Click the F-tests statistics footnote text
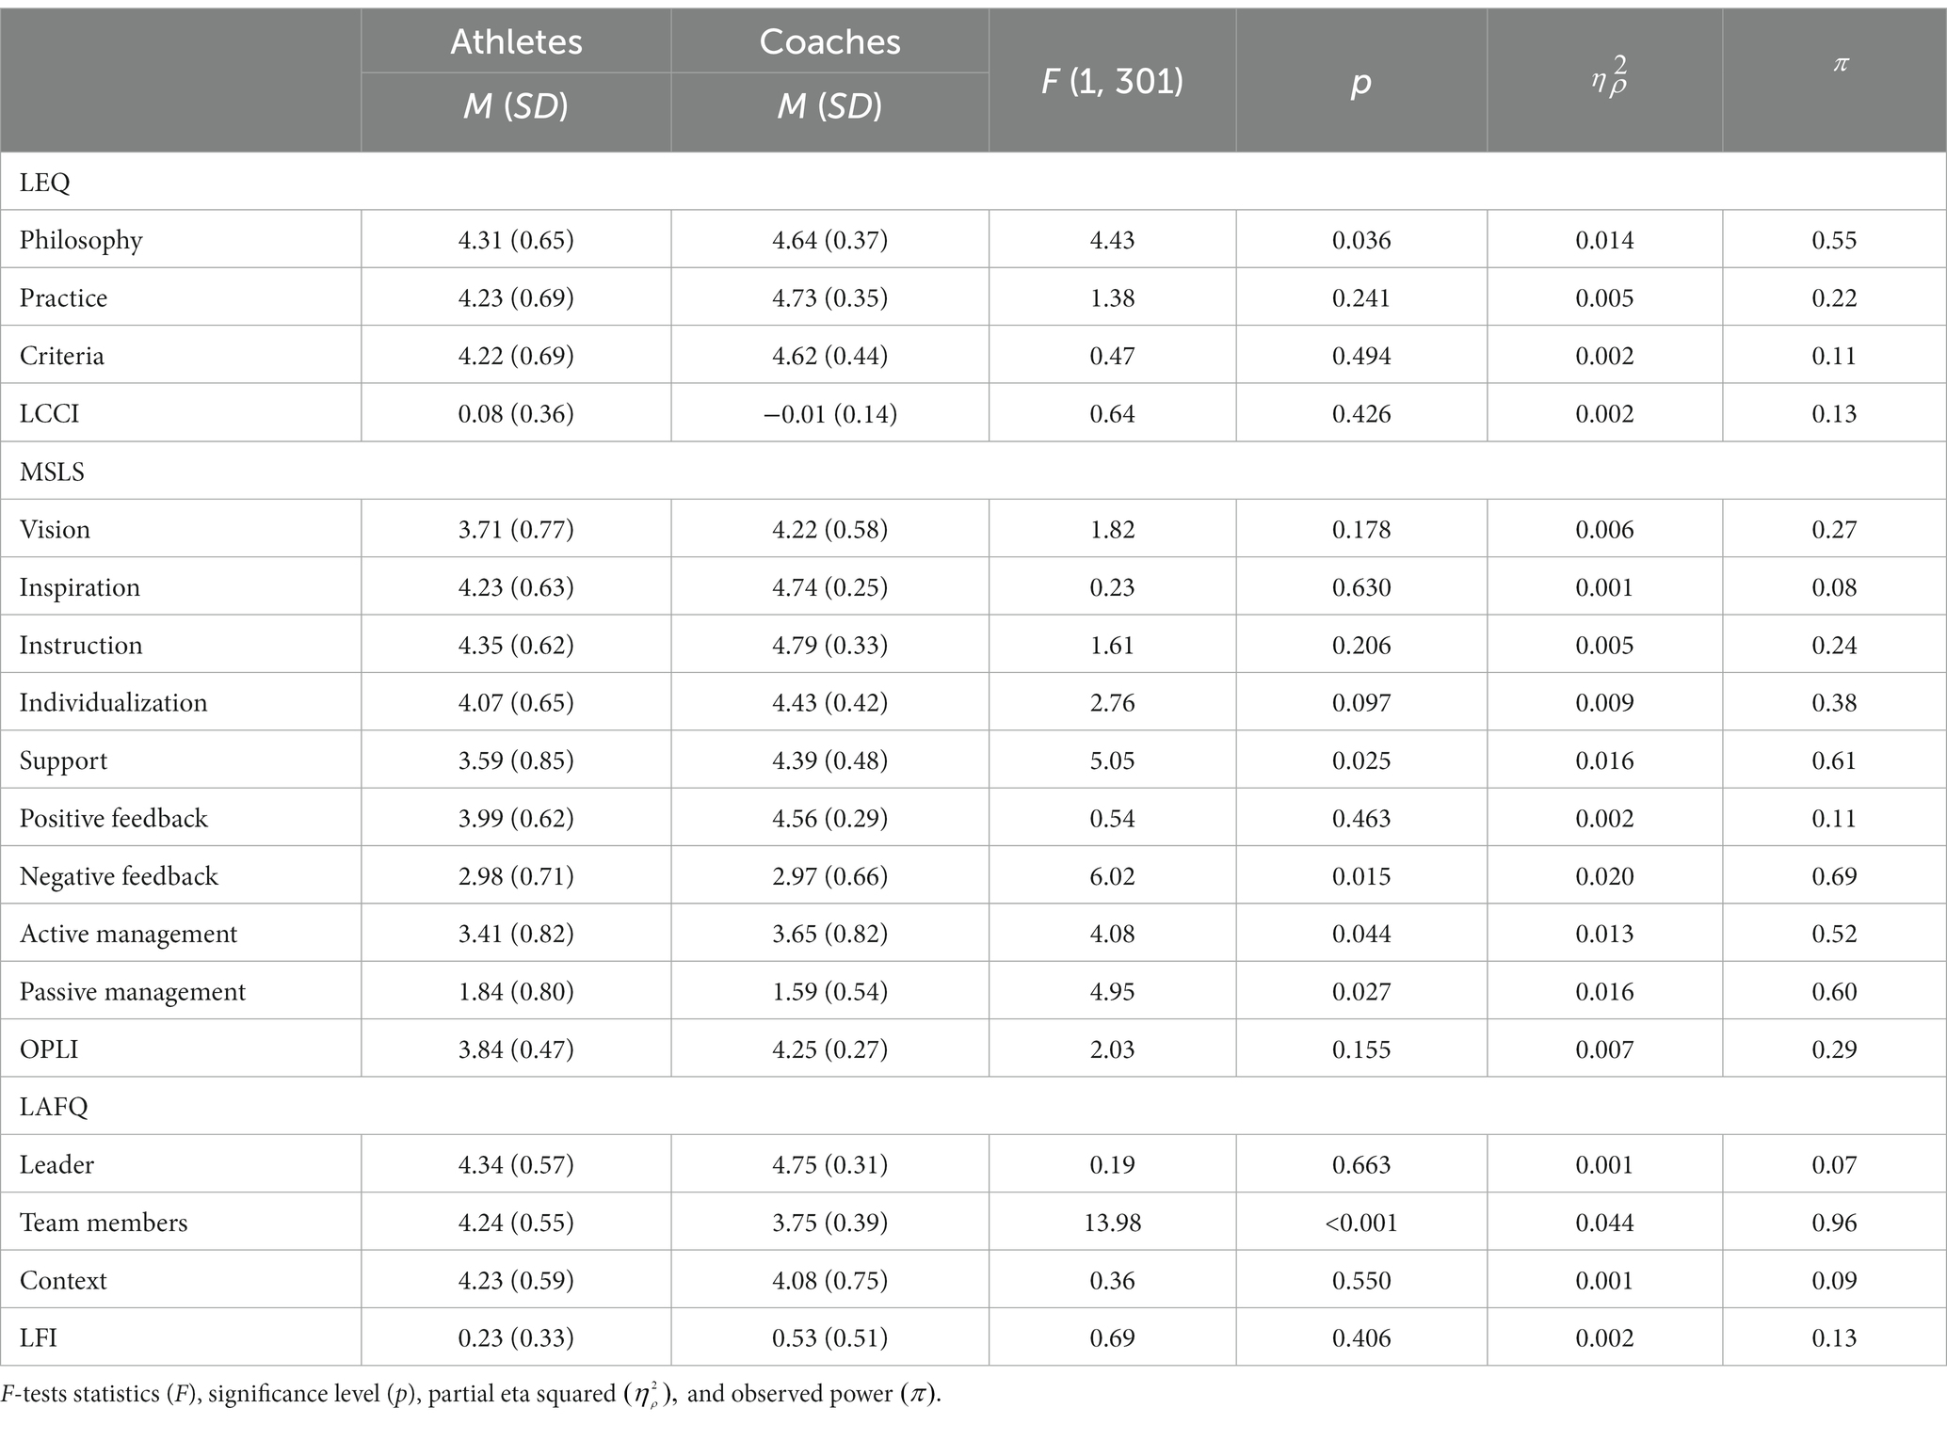 [x=471, y=1394]
